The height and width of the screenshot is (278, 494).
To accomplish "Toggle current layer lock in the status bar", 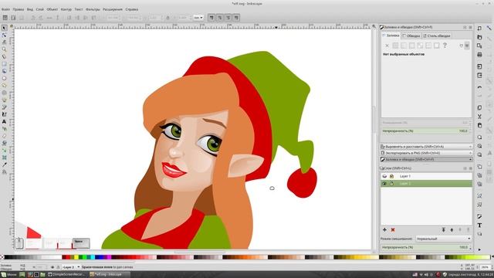I will (58, 267).
